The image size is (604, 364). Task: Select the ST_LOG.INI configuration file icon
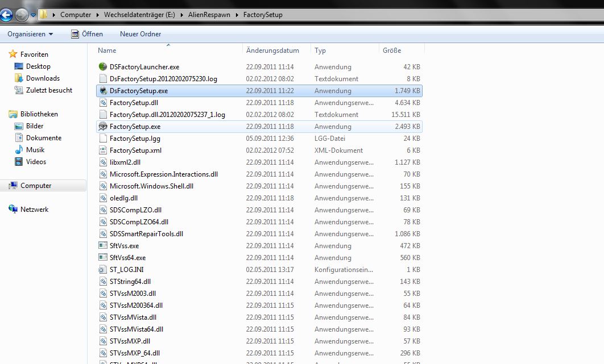103,270
